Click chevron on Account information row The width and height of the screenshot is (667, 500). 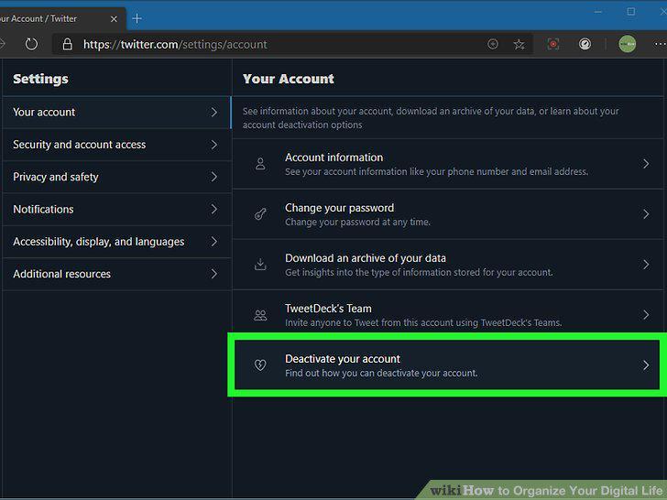click(x=646, y=164)
